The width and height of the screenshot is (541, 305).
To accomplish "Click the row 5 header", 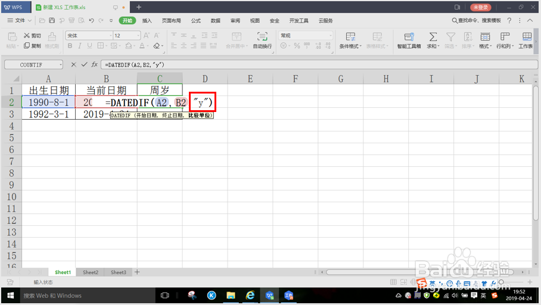I will coord(11,138).
